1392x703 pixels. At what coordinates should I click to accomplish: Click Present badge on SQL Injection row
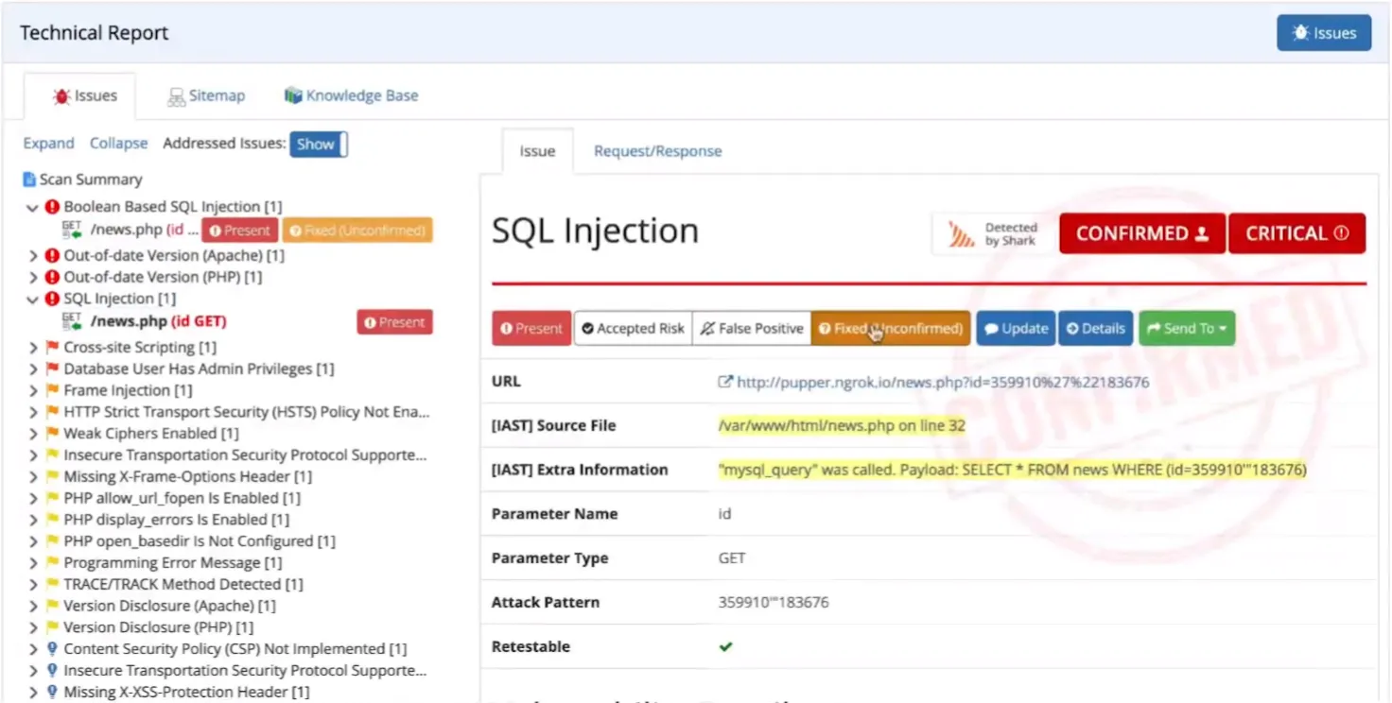(394, 322)
